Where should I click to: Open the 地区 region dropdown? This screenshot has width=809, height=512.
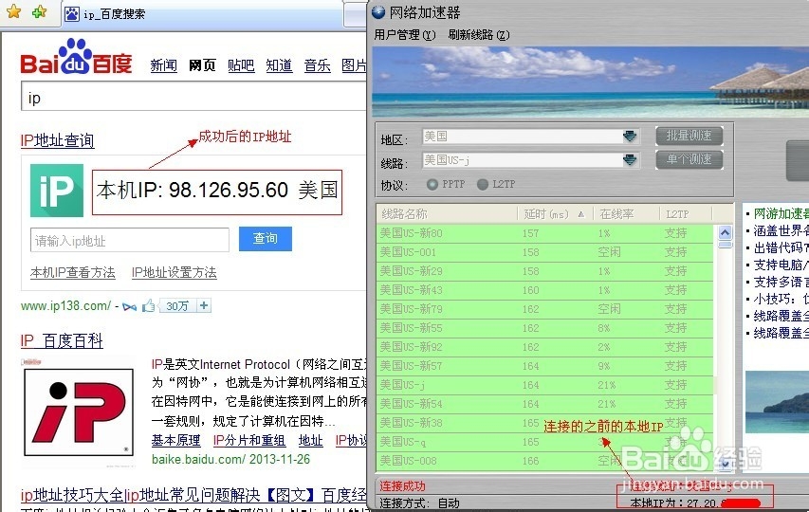(630, 137)
